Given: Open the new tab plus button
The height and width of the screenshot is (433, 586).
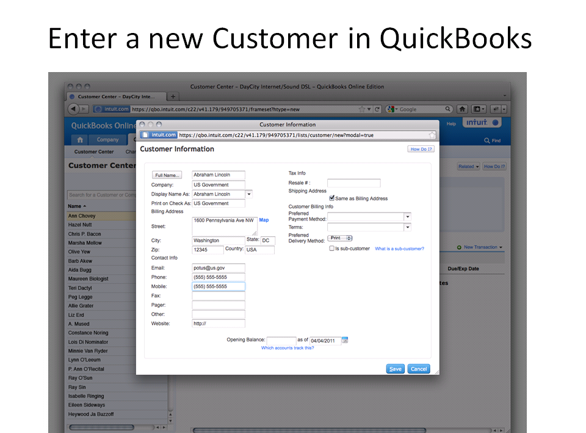Looking at the screenshot, I should pyautogui.click(x=173, y=96).
